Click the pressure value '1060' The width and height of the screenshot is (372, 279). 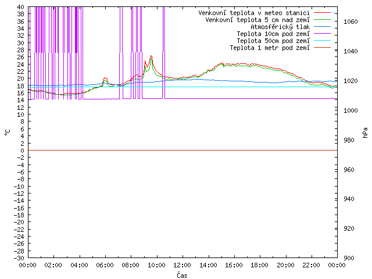tap(350, 22)
